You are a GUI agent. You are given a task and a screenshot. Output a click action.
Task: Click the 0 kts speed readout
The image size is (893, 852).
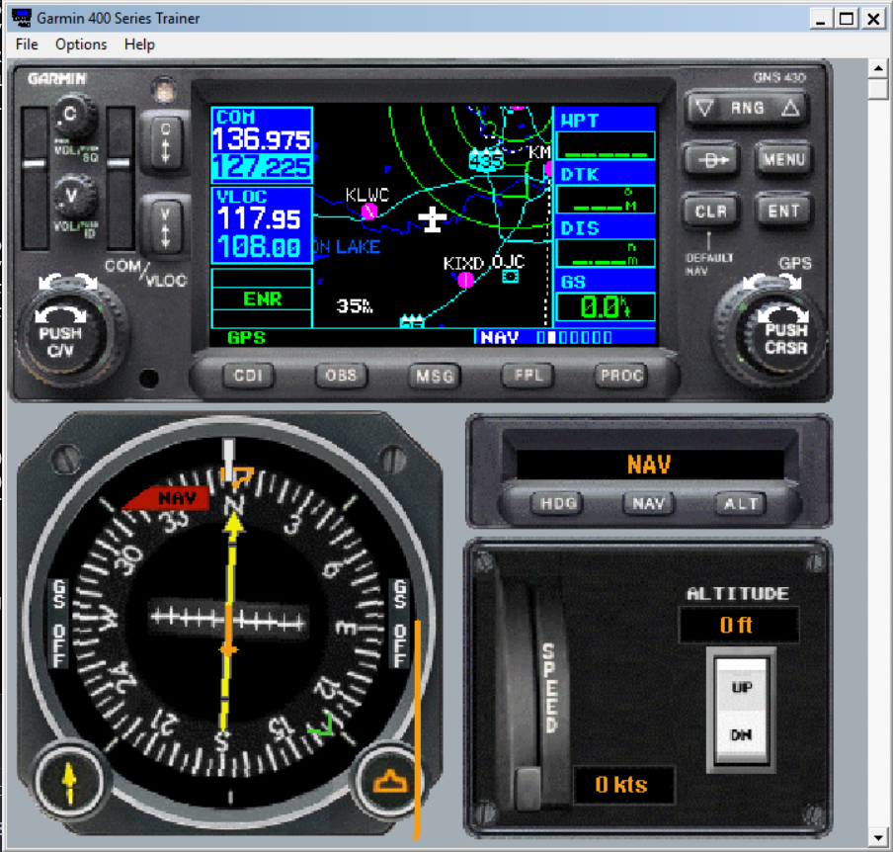pos(623,785)
